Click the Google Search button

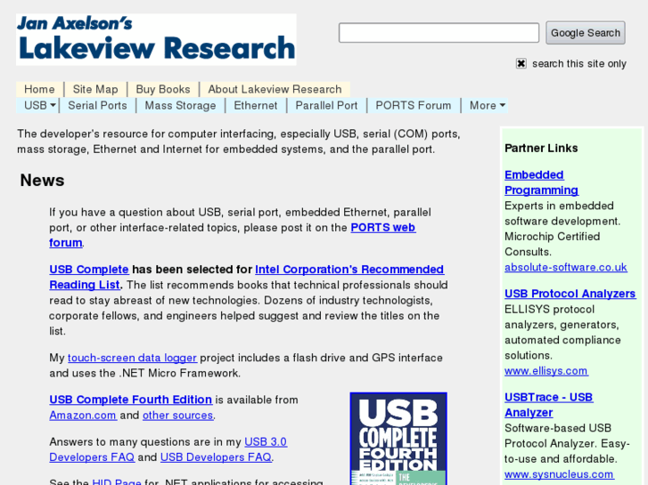coord(586,33)
